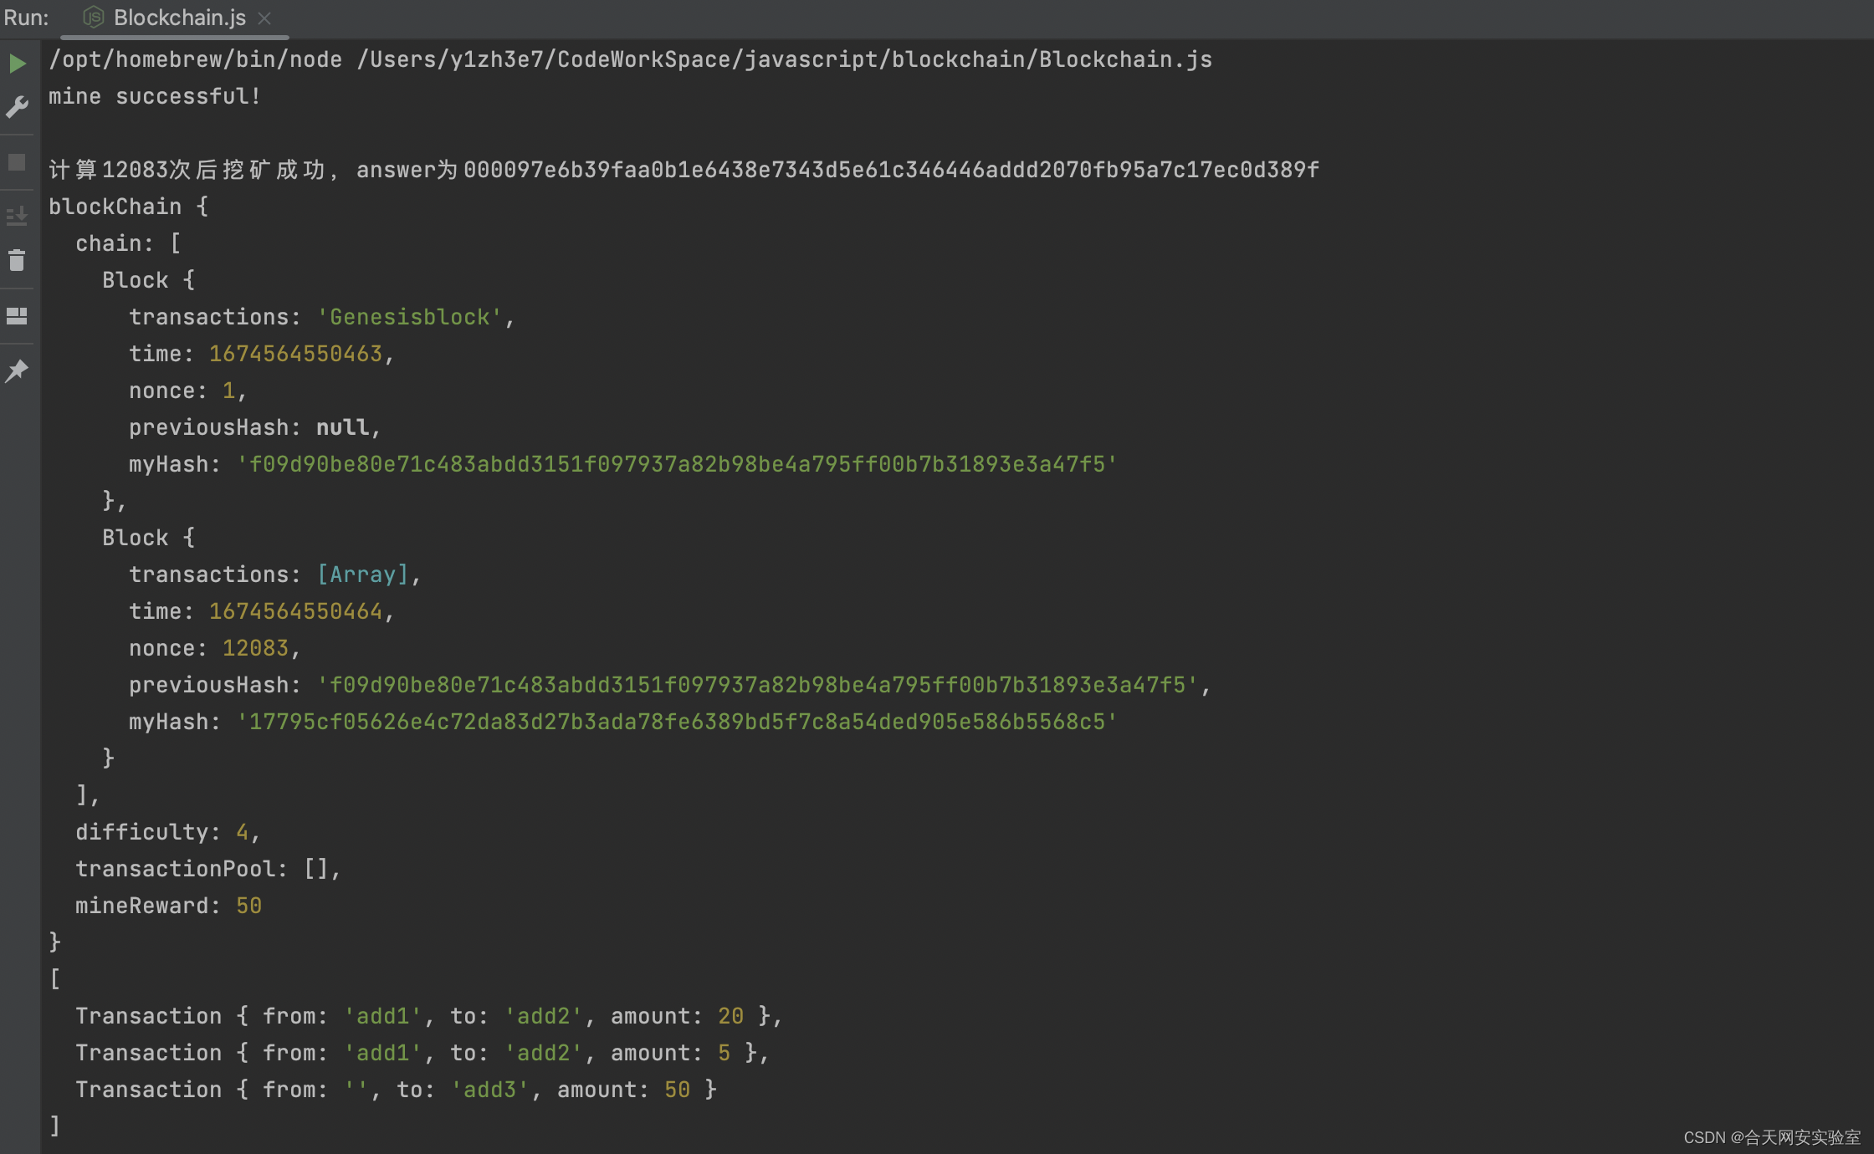Click the green Rerun play icon

tap(17, 64)
